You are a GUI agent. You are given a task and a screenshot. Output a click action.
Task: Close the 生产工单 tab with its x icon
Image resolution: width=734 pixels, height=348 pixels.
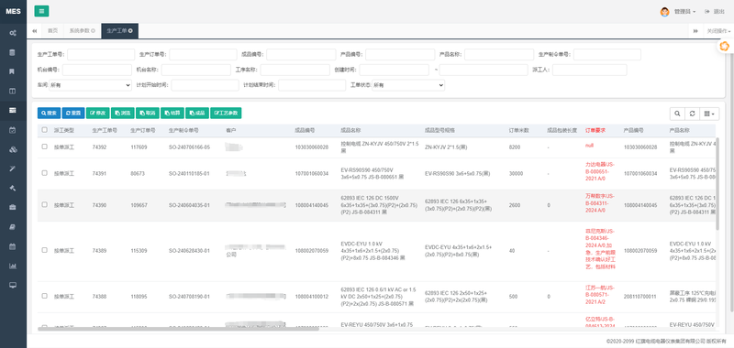130,31
